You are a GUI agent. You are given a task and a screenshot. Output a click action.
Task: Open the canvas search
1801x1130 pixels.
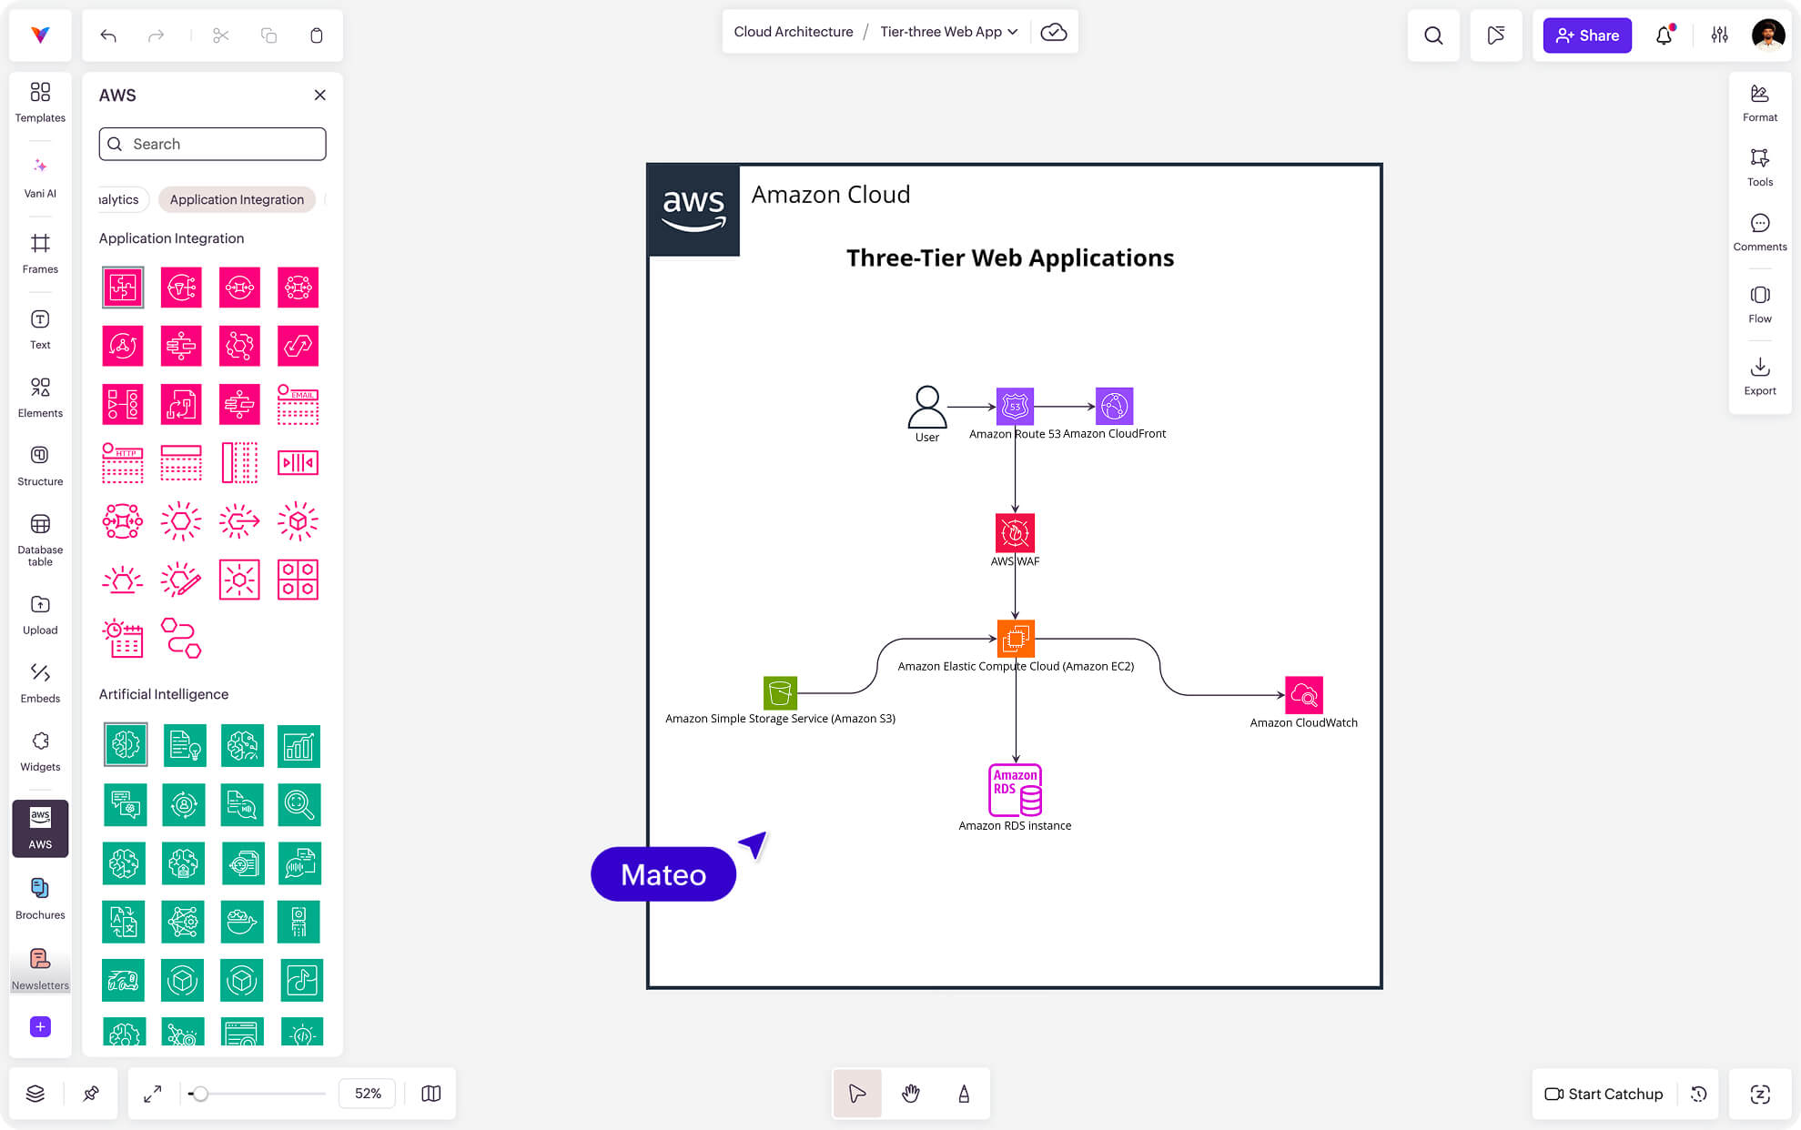pyautogui.click(x=1433, y=35)
